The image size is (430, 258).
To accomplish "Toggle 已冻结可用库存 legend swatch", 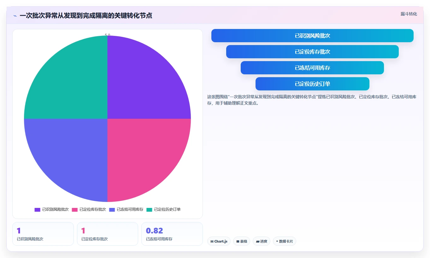I will point(112,209).
